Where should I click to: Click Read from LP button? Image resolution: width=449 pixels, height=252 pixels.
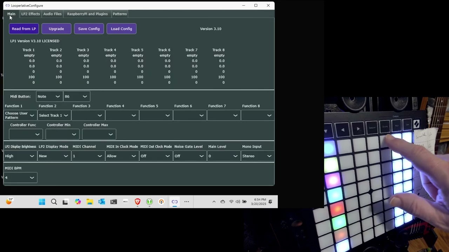24,29
